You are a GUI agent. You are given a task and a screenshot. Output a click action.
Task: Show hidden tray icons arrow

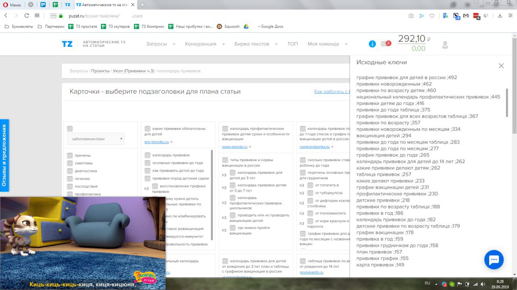coord(437,284)
